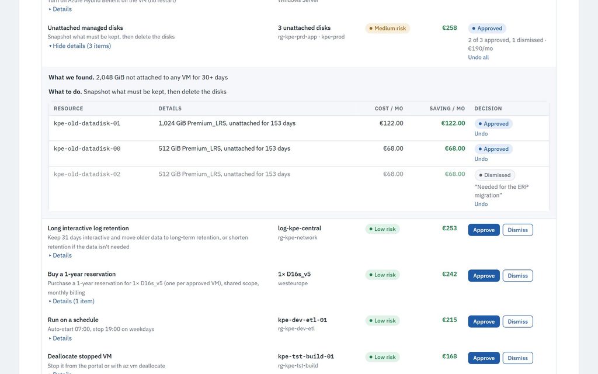Click the €242 saving amount
This screenshot has width=598, height=374.
coord(449,274)
